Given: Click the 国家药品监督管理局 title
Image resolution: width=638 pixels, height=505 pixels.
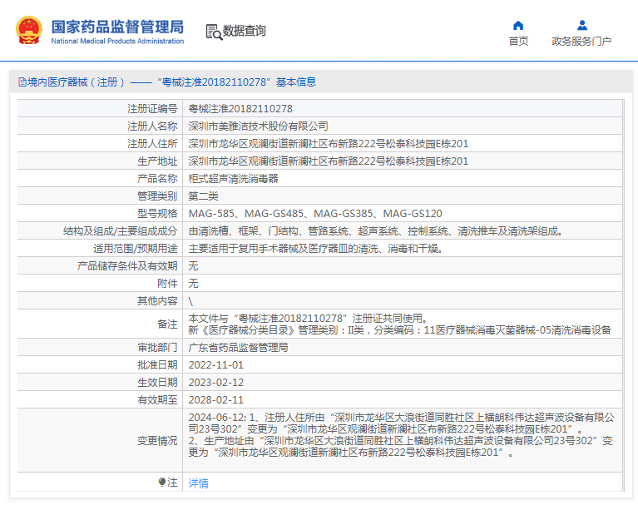Looking at the screenshot, I should pyautogui.click(x=117, y=27).
